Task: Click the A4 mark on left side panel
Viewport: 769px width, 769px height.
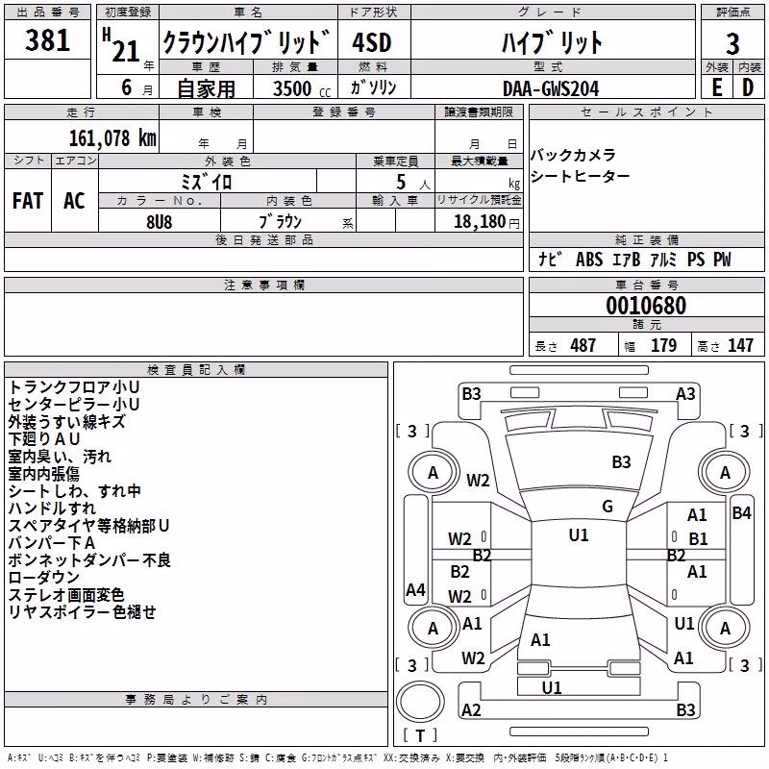Action: 415,590
